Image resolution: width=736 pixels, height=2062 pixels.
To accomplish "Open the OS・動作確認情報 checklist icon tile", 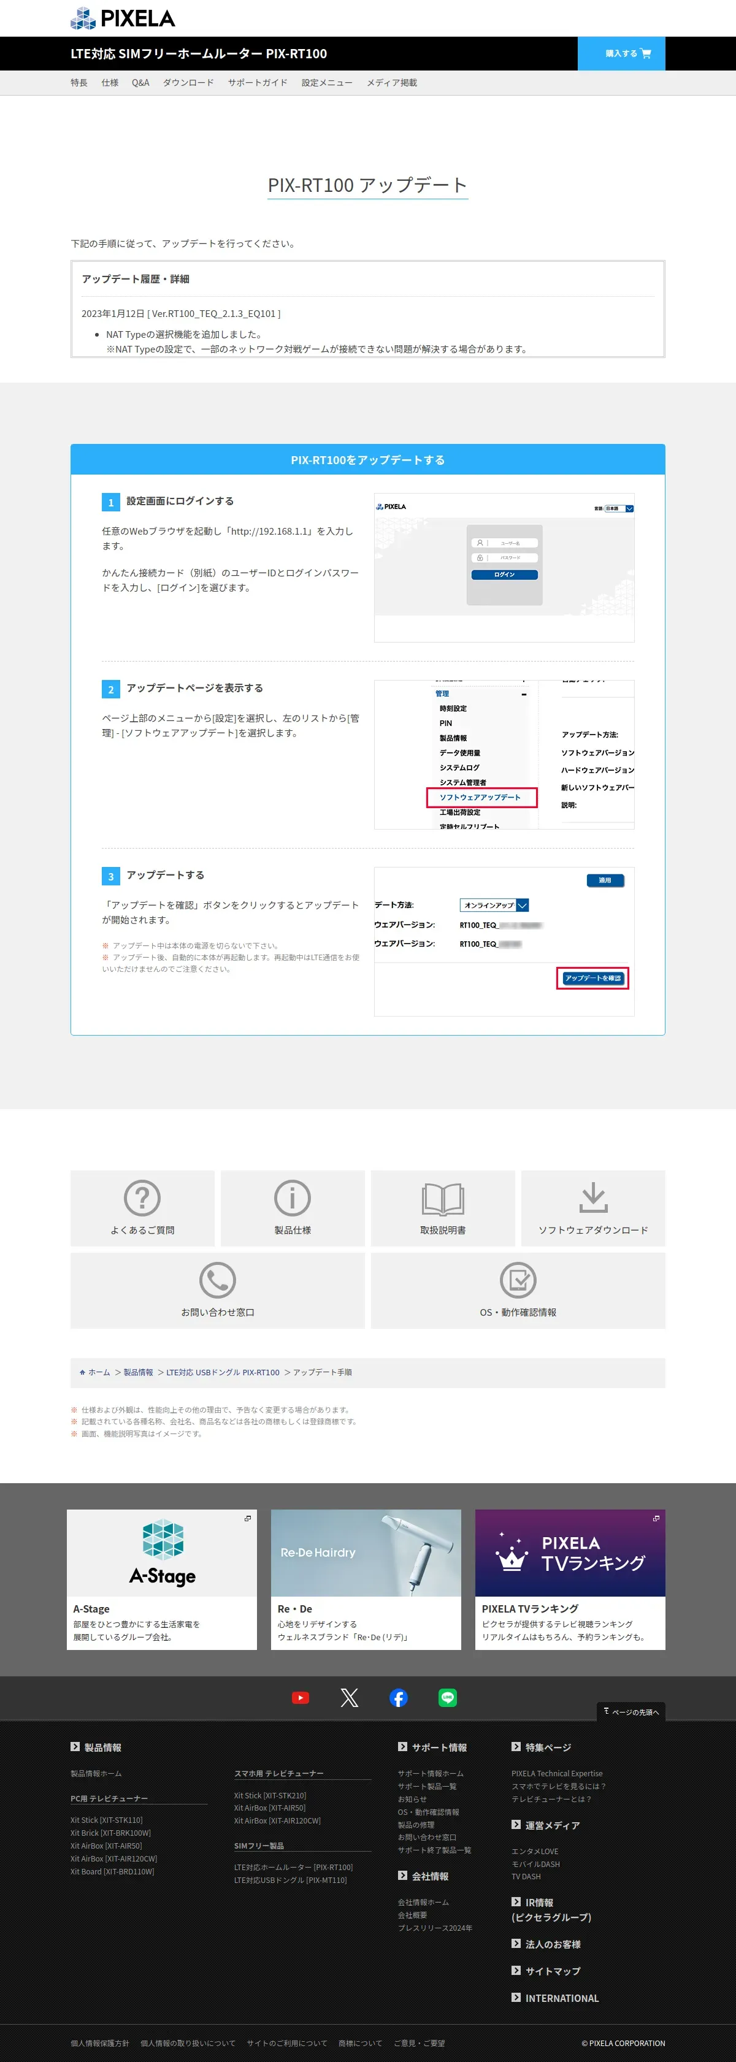I will tap(518, 1290).
